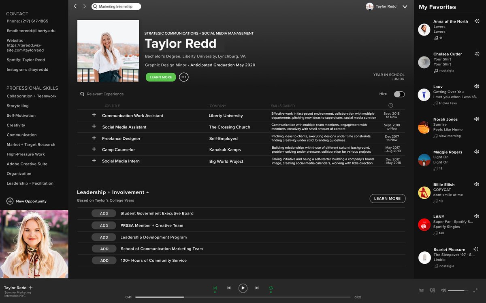Image resolution: width=486 pixels, height=303 pixels.
Task: Add 100+ Hours of Community Service
Action: pyautogui.click(x=104, y=261)
